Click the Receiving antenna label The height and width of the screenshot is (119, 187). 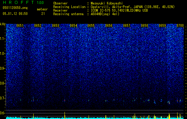click(68, 14)
